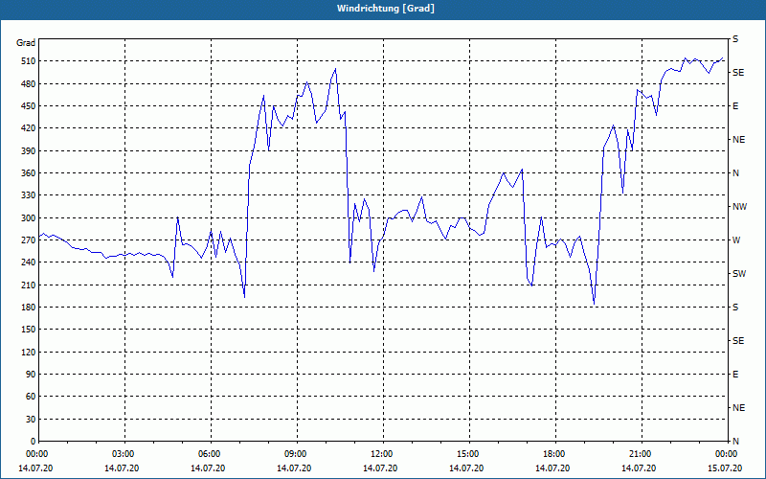This screenshot has width=766, height=479.
Task: Click the N compass label at 360 level
Action: click(x=735, y=173)
